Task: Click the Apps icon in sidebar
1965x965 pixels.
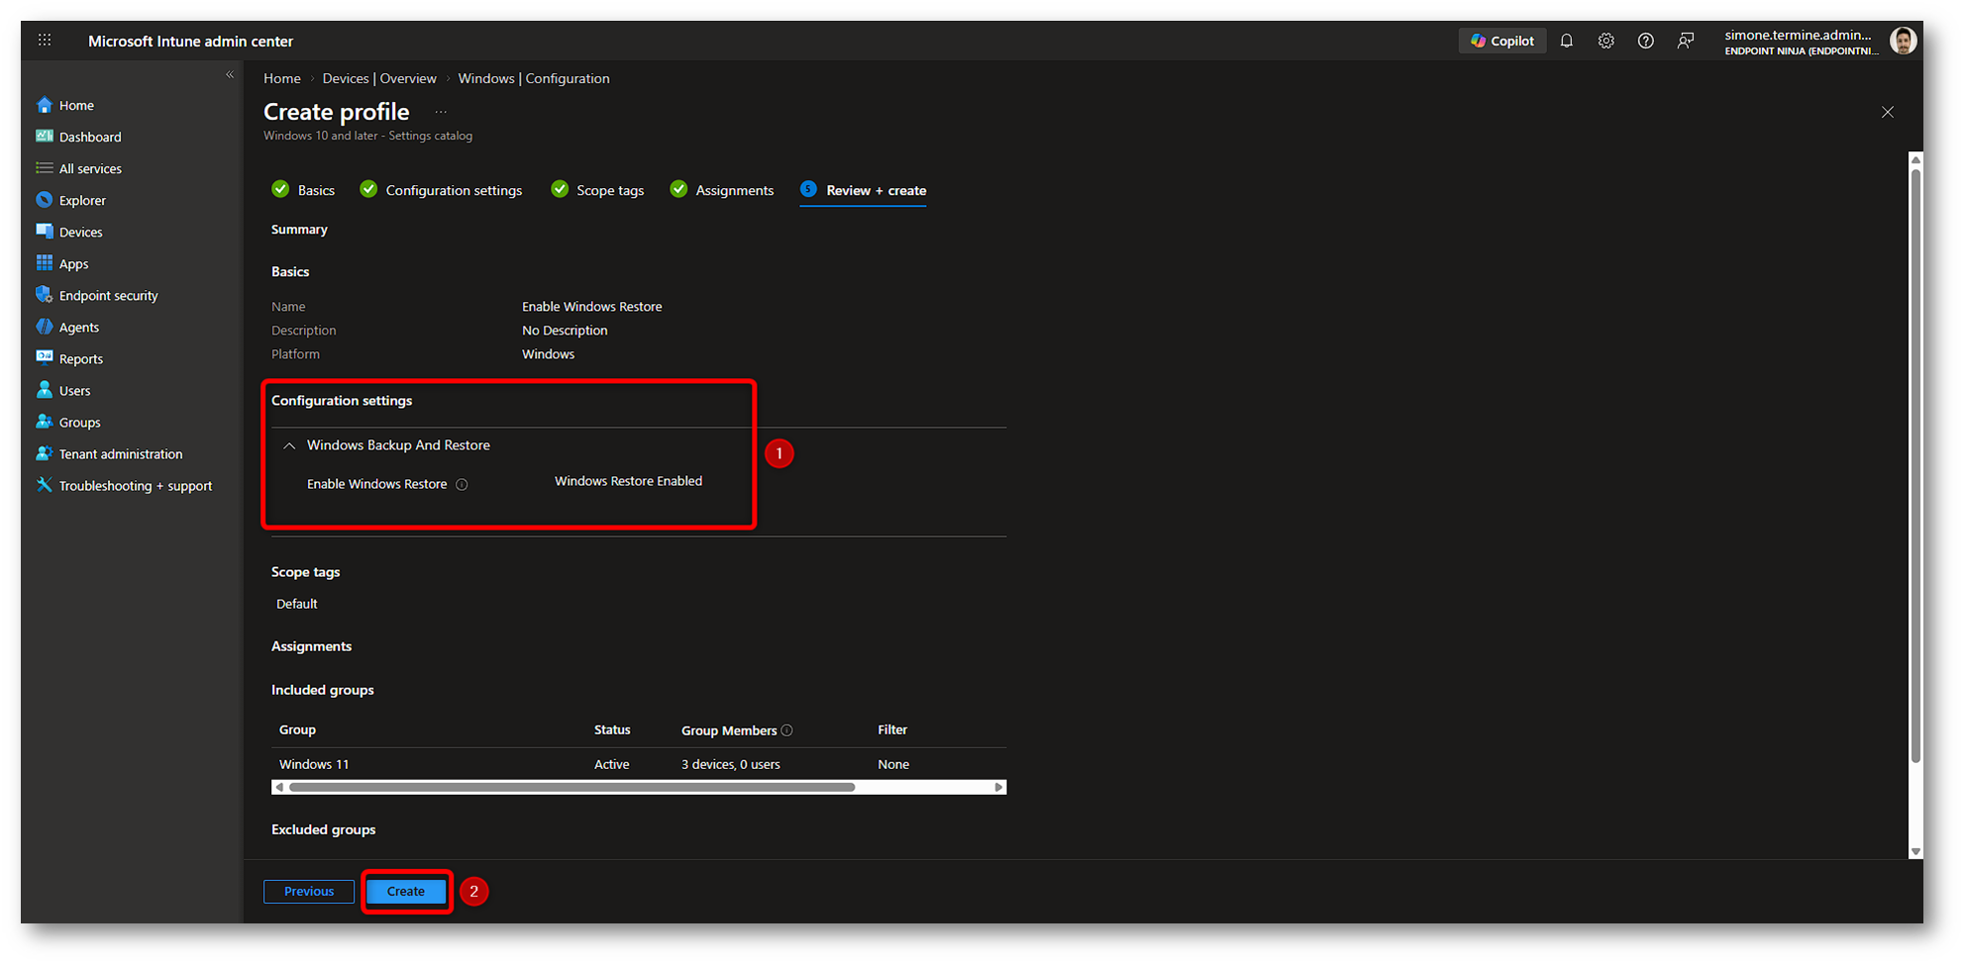Action: point(45,263)
